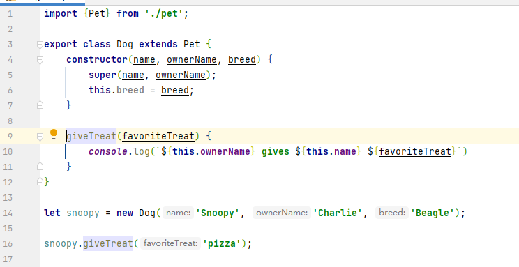Click the 'Charlie' string argument
The image size is (519, 267).
click(x=338, y=213)
